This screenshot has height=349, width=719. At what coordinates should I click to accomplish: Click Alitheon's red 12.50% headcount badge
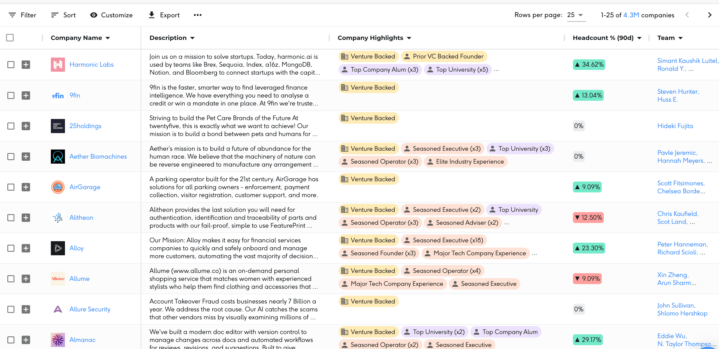pos(588,218)
